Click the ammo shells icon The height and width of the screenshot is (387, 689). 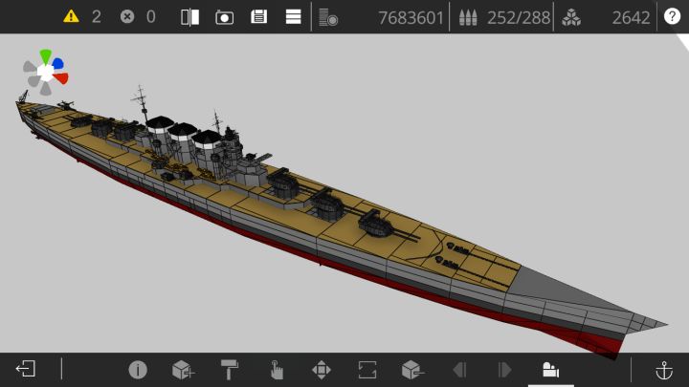coord(468,17)
